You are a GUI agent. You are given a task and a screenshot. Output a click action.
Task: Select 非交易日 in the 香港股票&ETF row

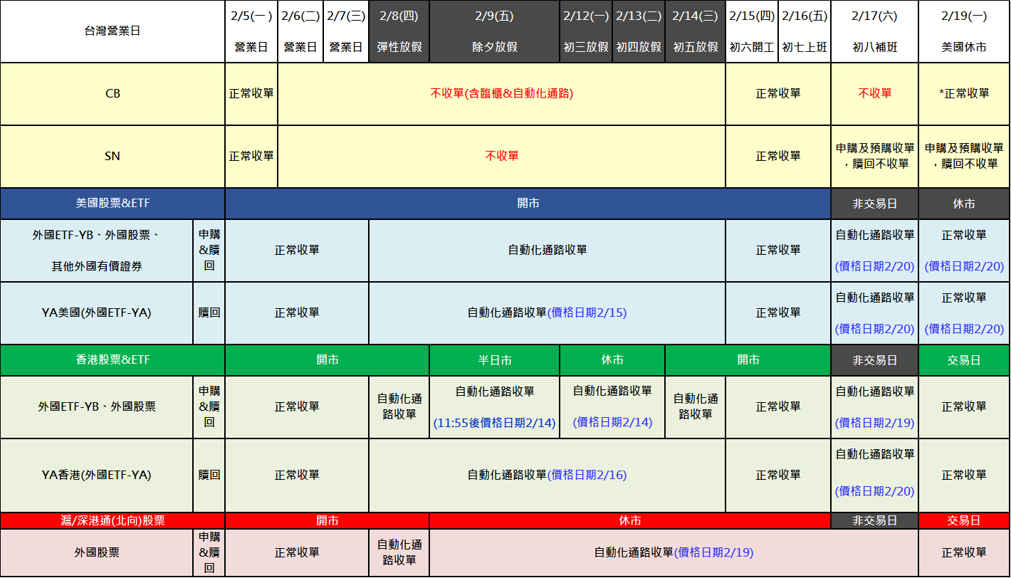point(875,360)
